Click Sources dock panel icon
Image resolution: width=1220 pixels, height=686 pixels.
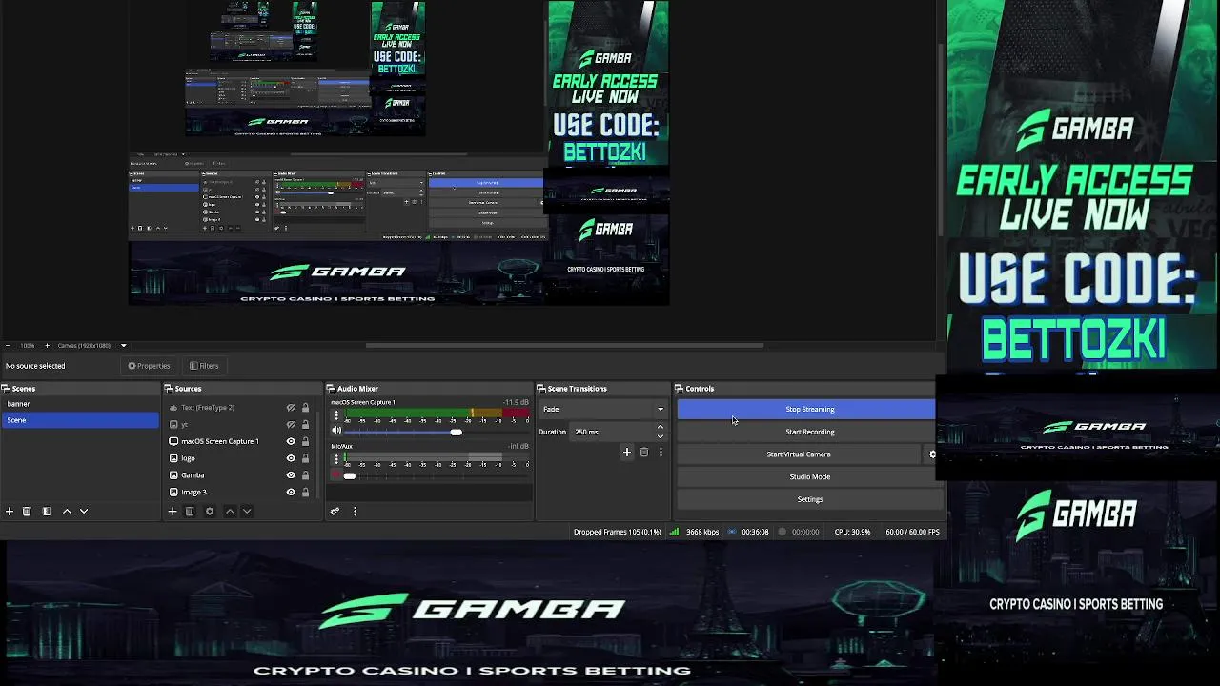(169, 389)
